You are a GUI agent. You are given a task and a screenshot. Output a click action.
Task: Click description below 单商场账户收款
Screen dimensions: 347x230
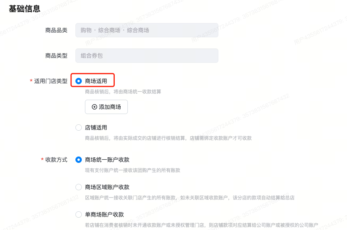[x=202, y=225]
